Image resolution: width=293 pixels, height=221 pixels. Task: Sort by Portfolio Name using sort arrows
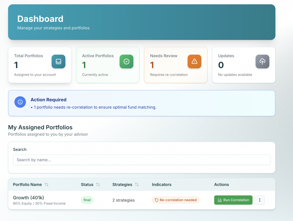46,185
